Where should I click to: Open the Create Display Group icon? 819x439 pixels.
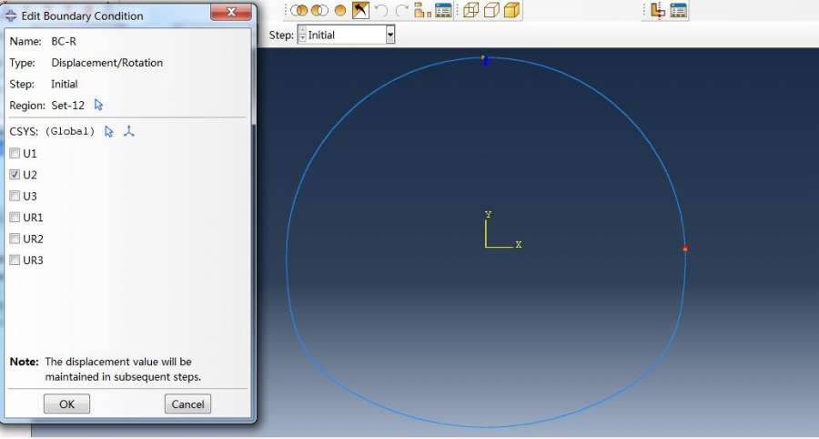click(422, 10)
